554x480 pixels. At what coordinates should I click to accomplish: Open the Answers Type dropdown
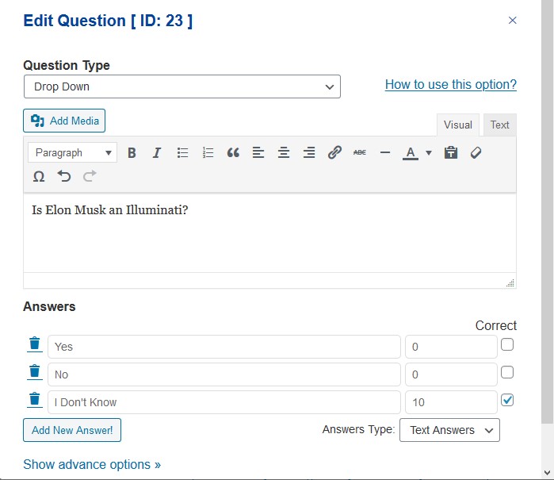pyautogui.click(x=449, y=430)
